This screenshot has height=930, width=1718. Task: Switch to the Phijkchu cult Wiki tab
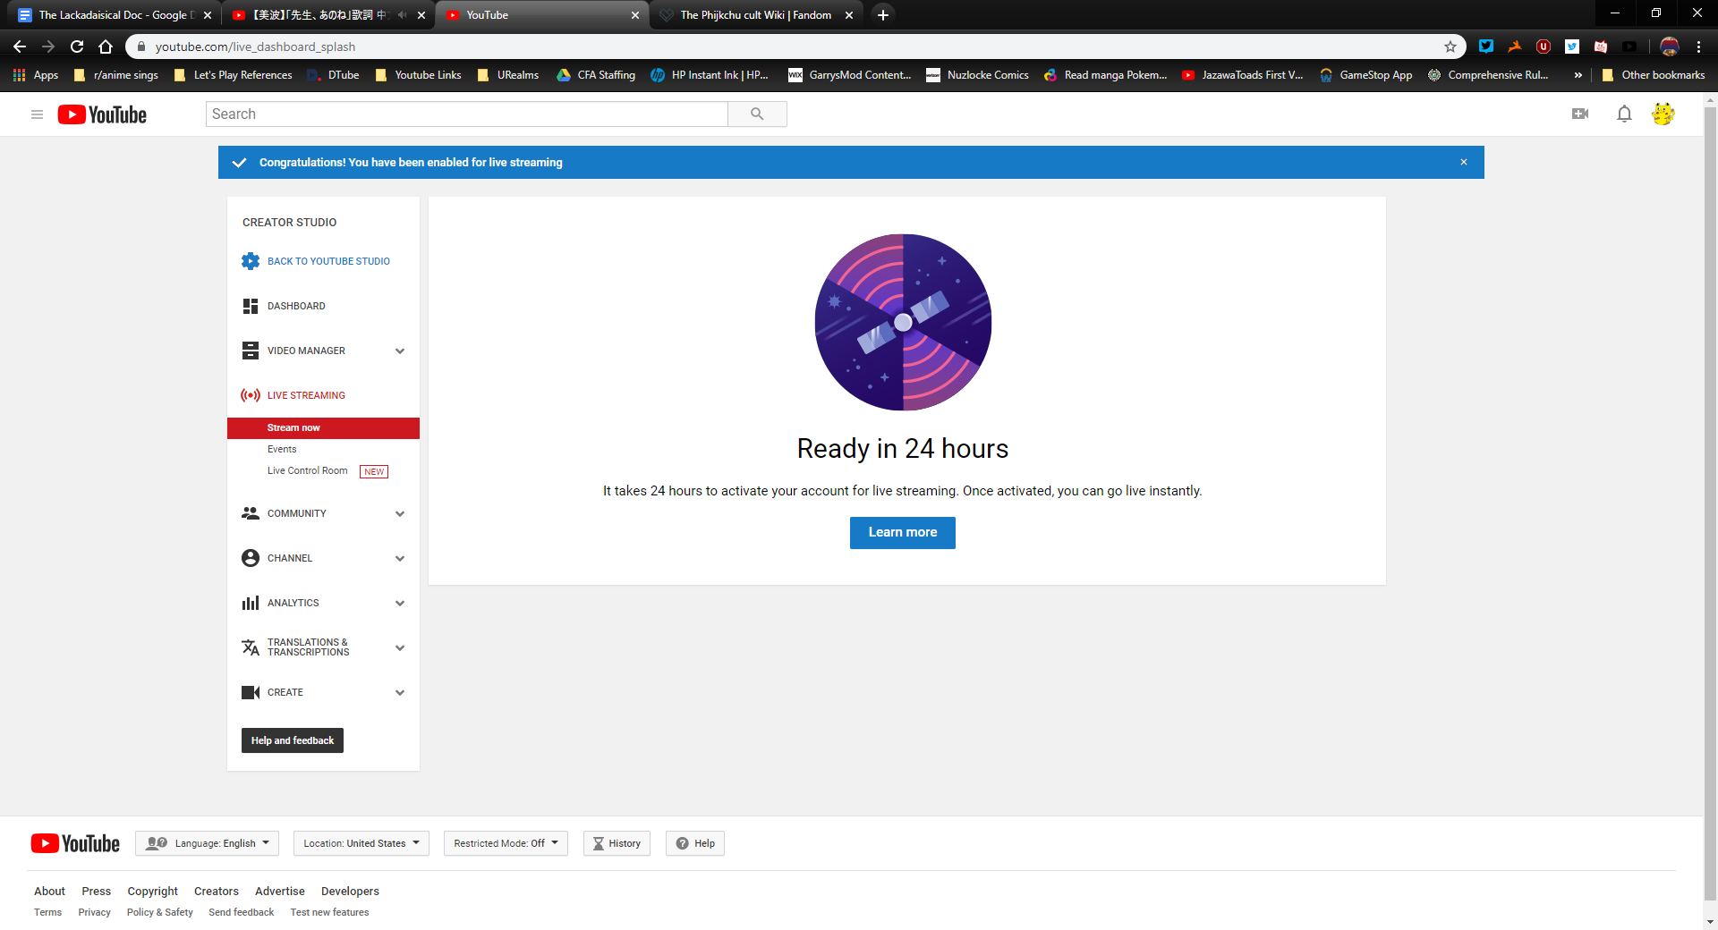coord(755,15)
